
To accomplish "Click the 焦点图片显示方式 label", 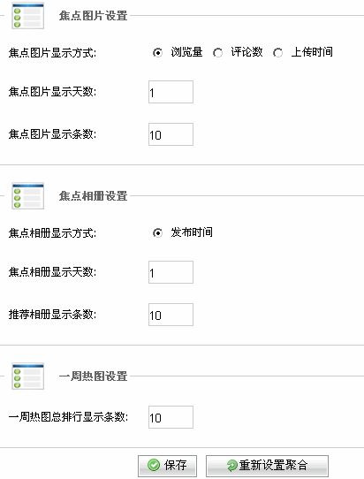I will point(52,53).
